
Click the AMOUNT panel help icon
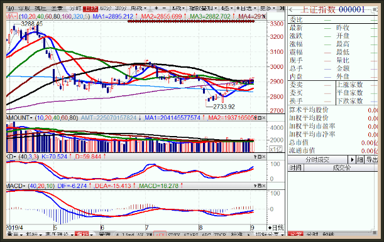[x=255, y=118]
